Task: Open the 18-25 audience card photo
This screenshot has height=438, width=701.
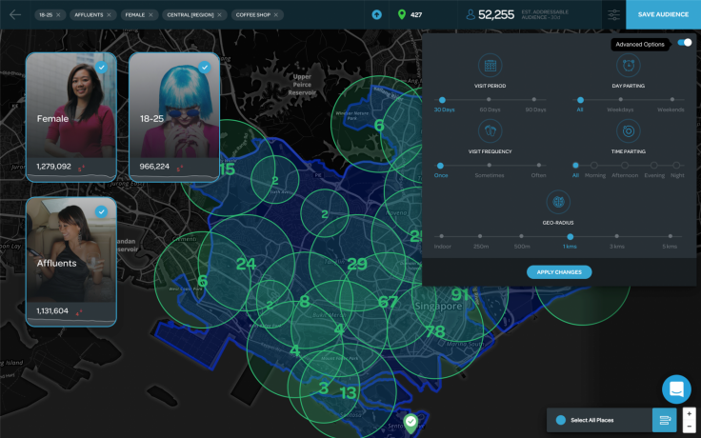Action: point(174,106)
